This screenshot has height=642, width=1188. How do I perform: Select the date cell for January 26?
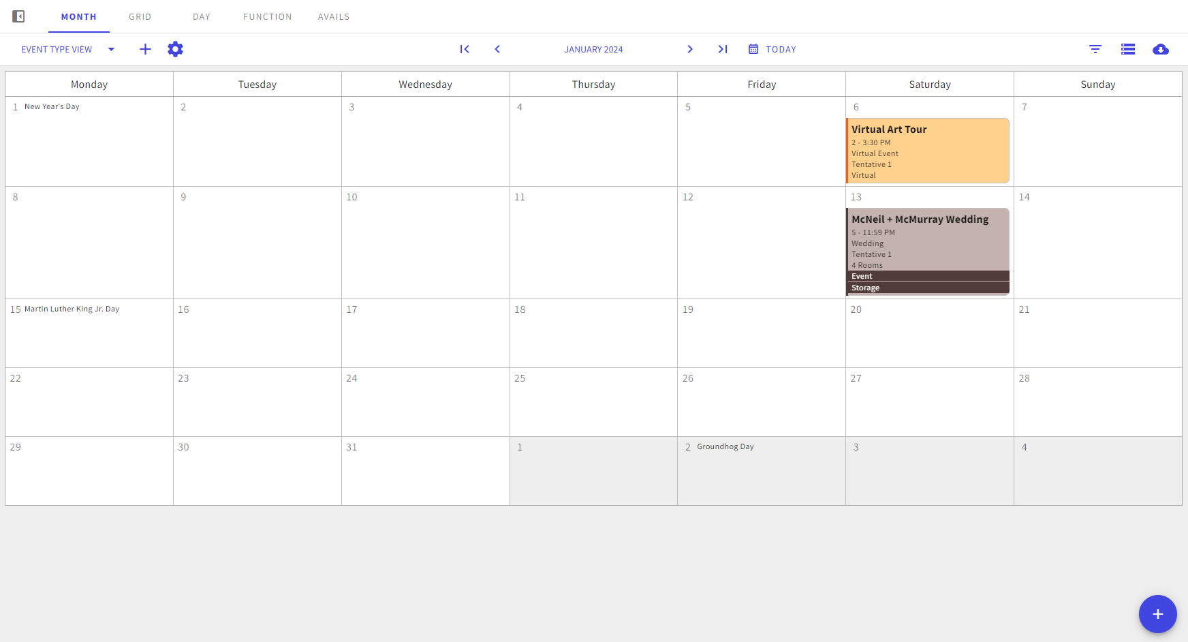[x=762, y=402]
